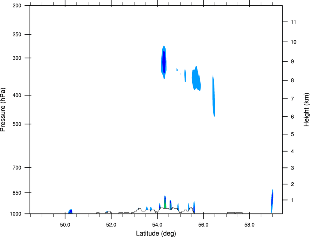Click the 500 pressure tick label
This screenshot has height=237, width=310.
click(17, 124)
